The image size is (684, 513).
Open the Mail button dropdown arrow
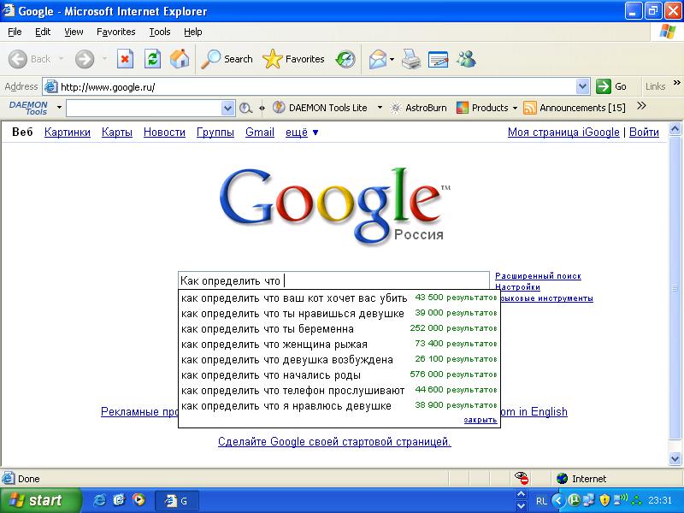(x=392, y=59)
